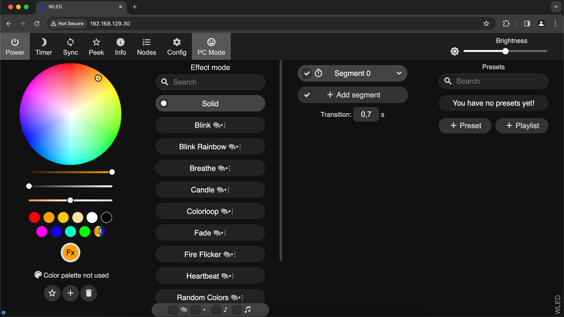Click the Add Preset button
The width and height of the screenshot is (564, 317).
point(465,126)
